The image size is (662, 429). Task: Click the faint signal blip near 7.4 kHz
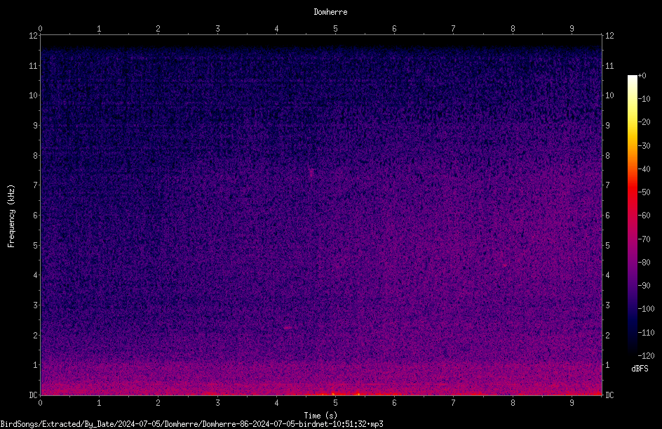coord(311,173)
